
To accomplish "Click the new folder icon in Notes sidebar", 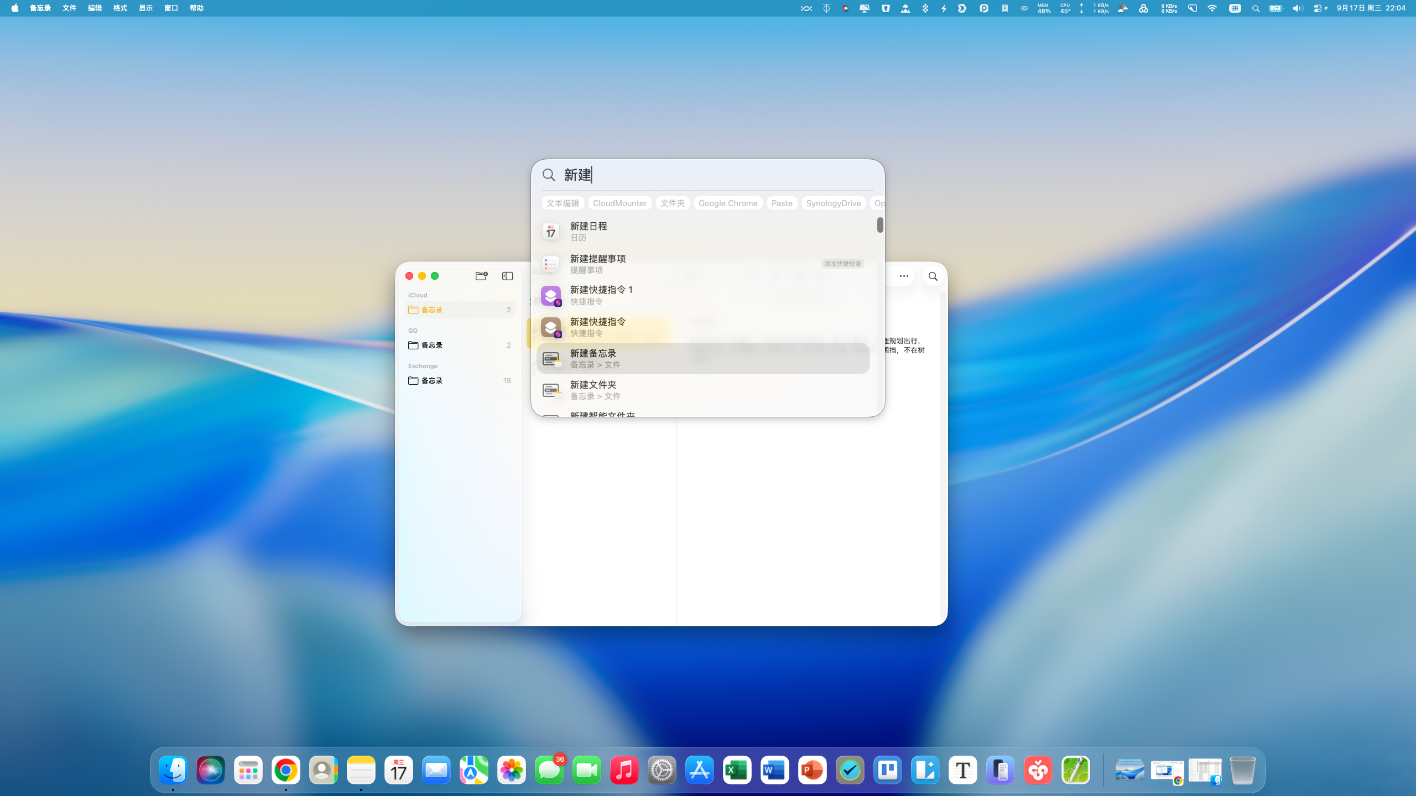I will pyautogui.click(x=481, y=276).
